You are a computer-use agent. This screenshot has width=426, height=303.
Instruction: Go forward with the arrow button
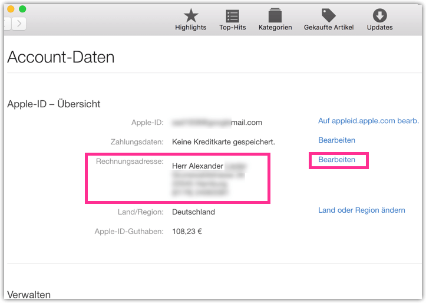(x=19, y=24)
